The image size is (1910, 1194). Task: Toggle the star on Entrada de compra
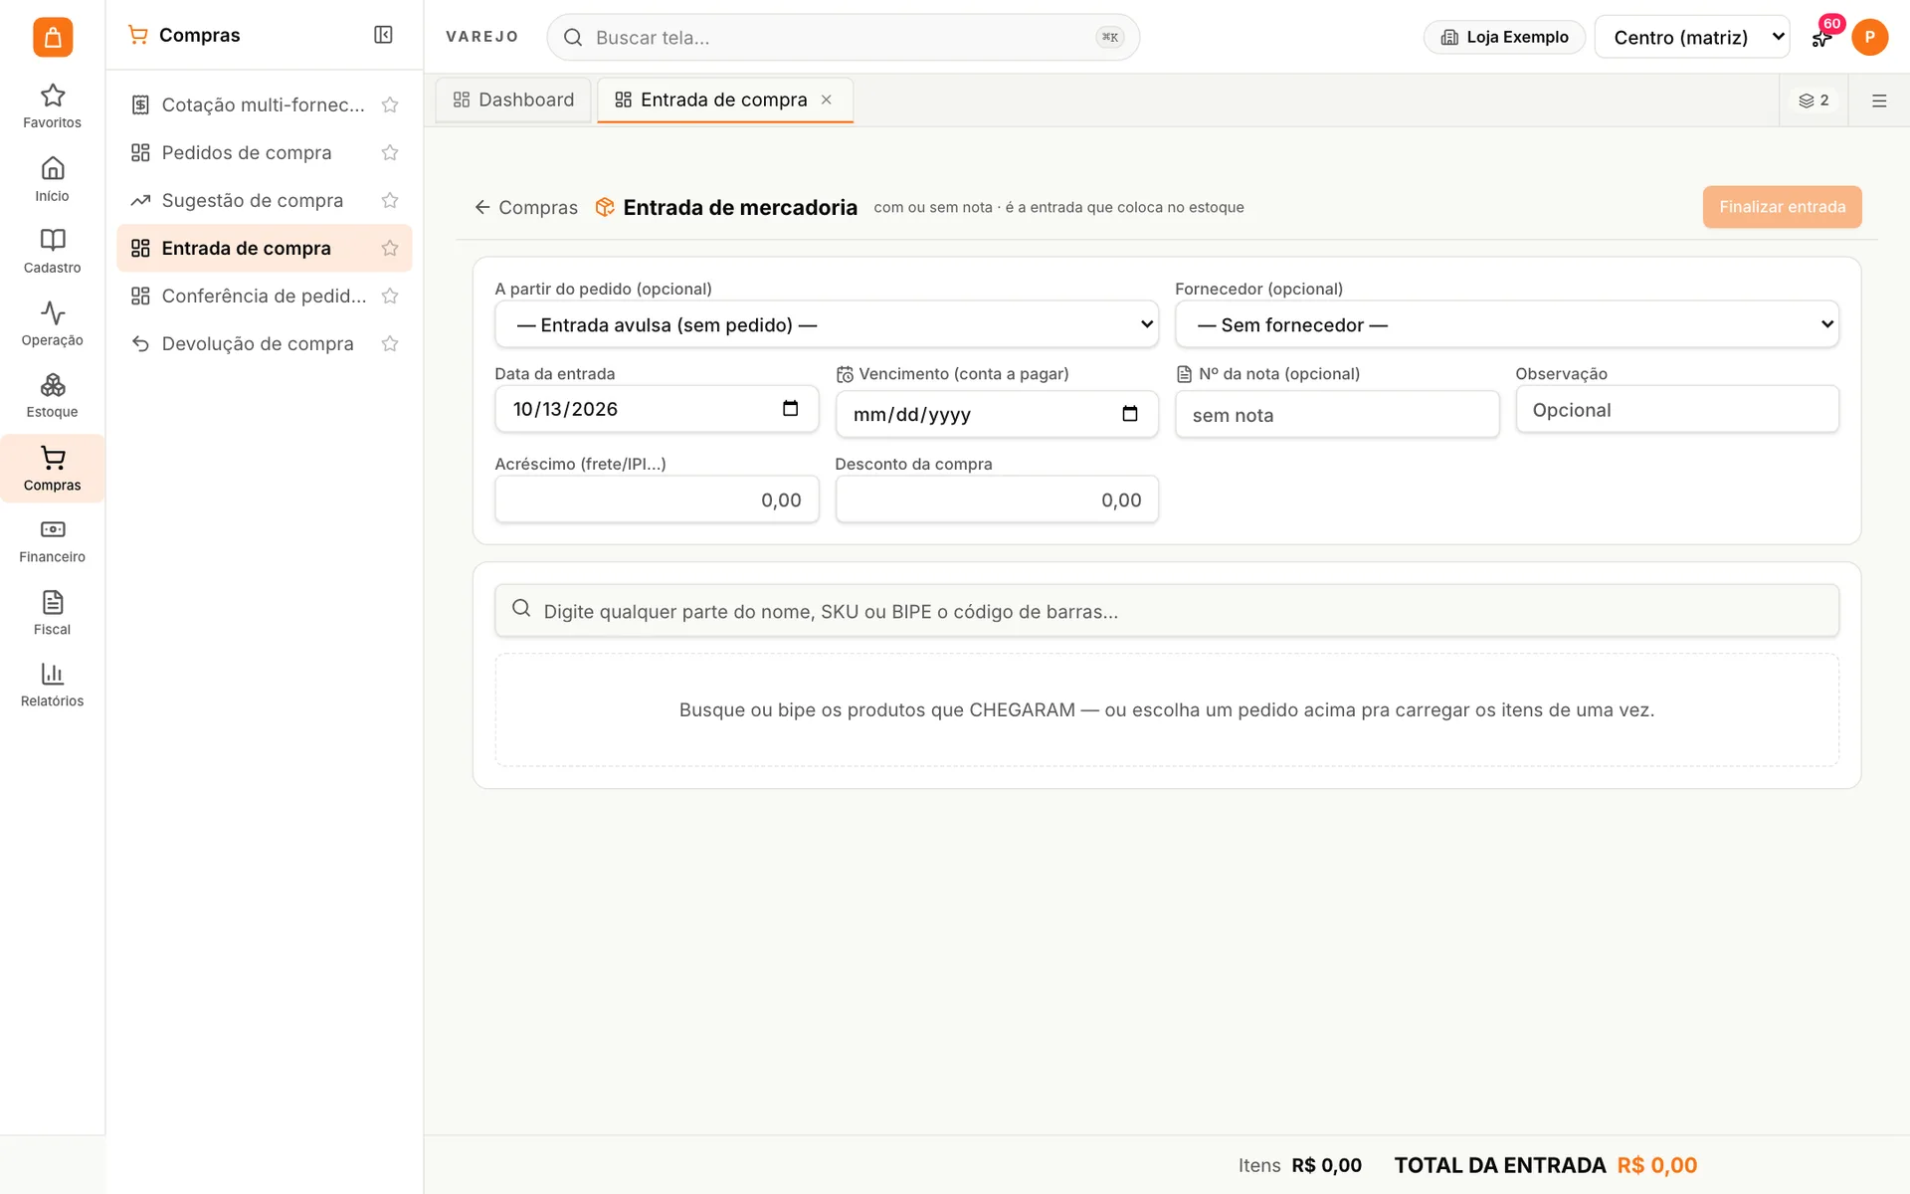(390, 248)
